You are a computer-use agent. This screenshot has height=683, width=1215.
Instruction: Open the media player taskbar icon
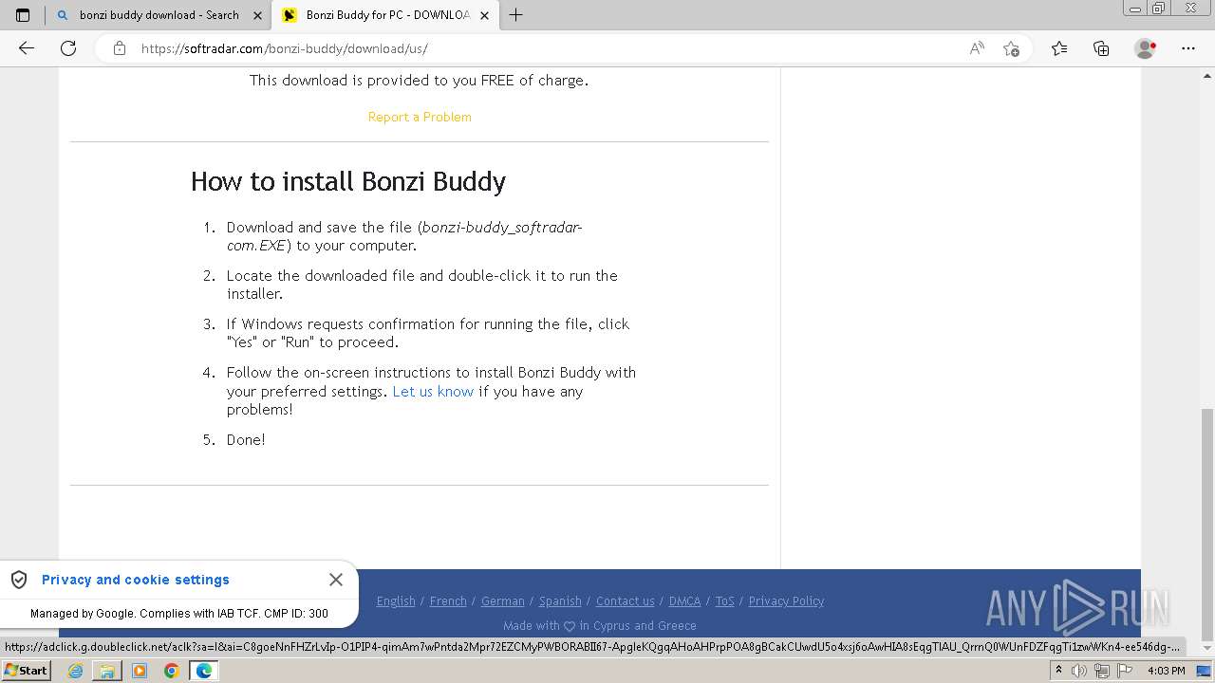(140, 671)
